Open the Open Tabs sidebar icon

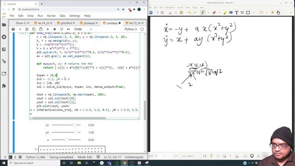click(4, 74)
